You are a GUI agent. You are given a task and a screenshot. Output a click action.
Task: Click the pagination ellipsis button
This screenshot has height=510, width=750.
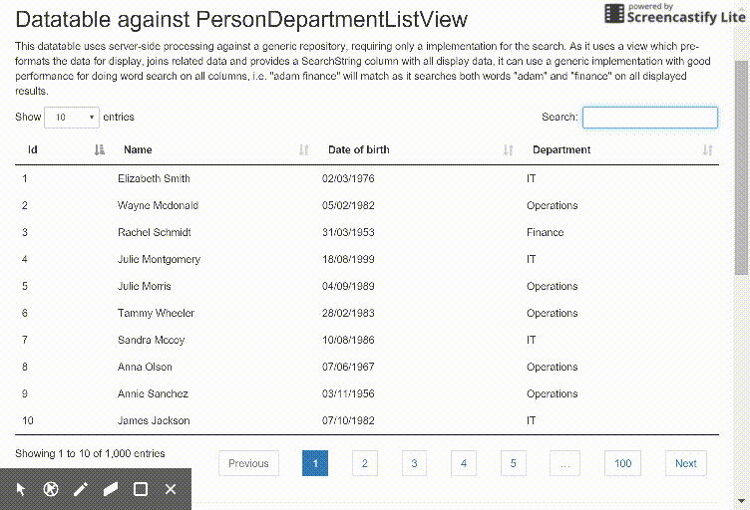click(564, 463)
